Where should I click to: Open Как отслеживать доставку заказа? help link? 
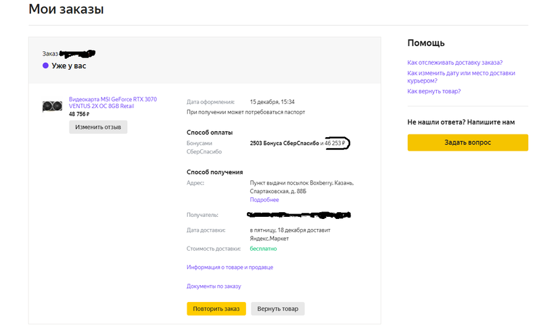tap(454, 63)
